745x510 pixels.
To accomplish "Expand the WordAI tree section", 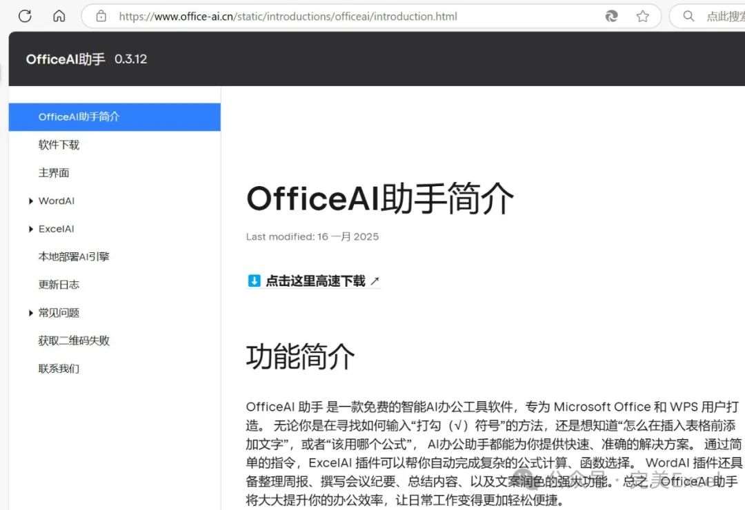I will [x=31, y=201].
